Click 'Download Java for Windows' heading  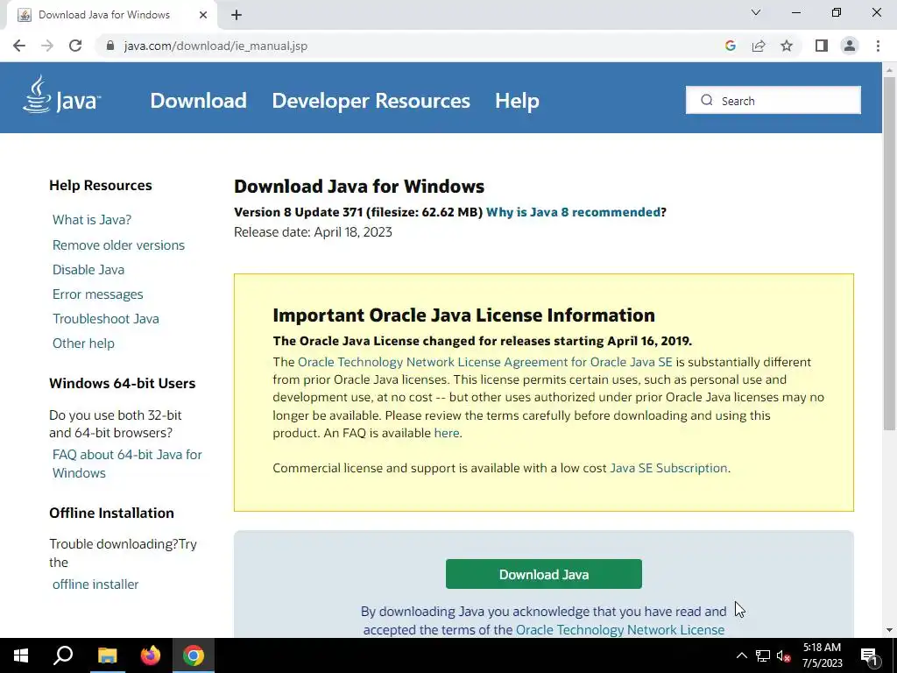click(359, 187)
